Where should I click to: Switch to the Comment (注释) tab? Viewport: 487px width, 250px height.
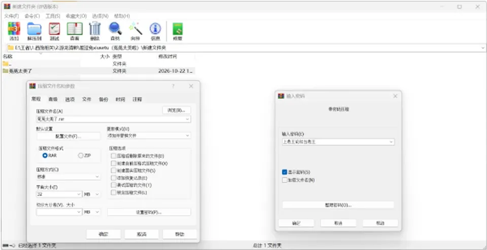click(x=137, y=99)
